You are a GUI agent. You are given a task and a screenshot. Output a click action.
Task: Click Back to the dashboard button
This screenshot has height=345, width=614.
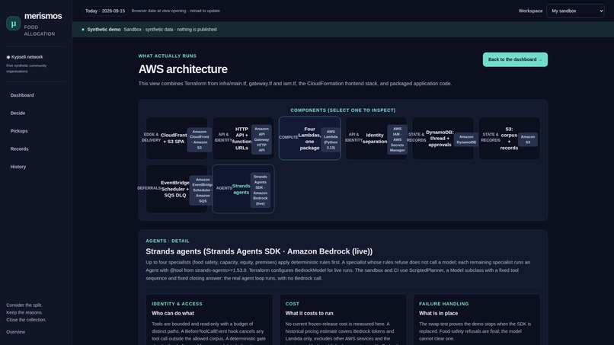(515, 59)
